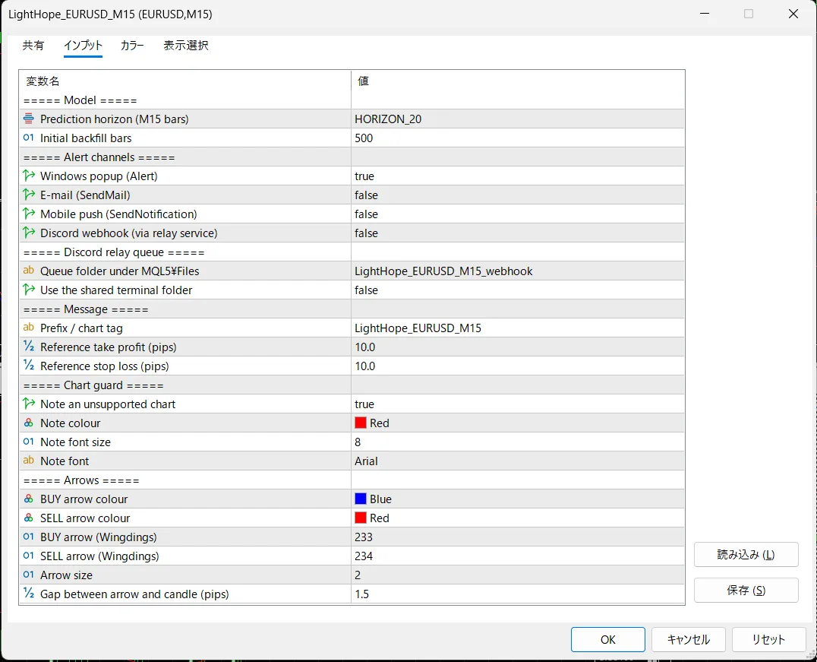This screenshot has width=817, height=662.
Task: Edit the Queue folder value LightHope_EURUSD_M15_webhook
Action: [517, 271]
